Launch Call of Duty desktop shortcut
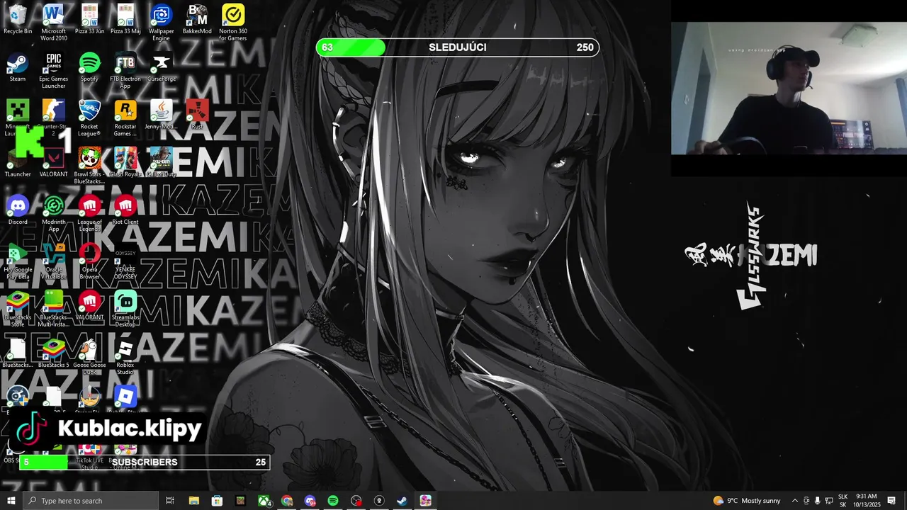This screenshot has height=510, width=907. point(162,162)
